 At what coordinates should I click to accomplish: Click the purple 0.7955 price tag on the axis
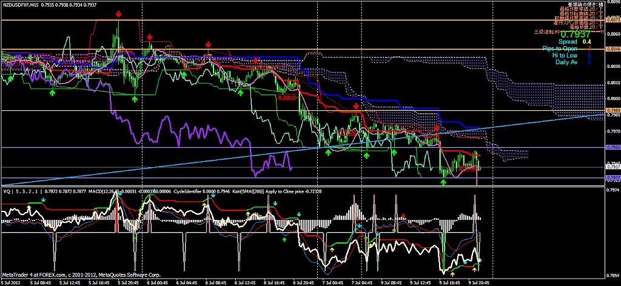[x=613, y=147]
